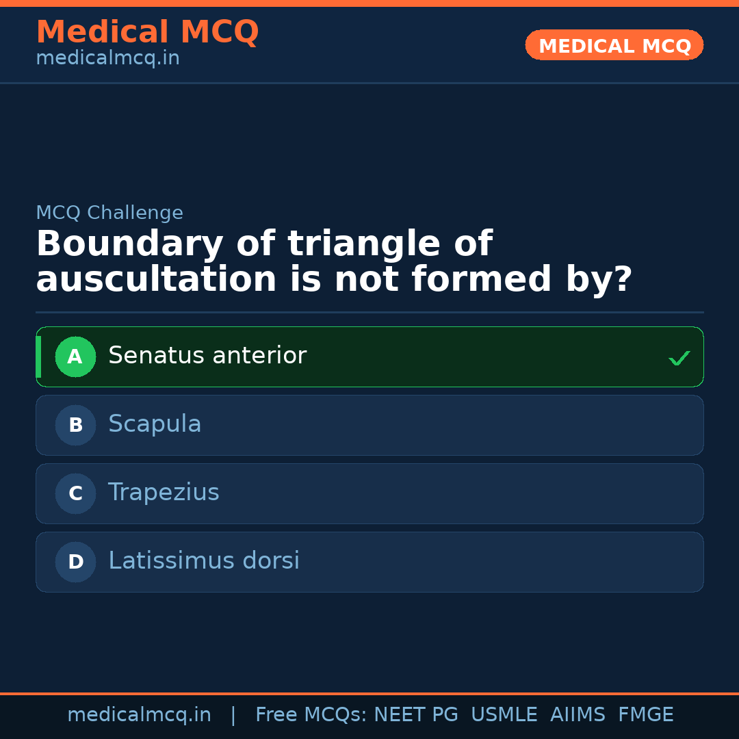
Task: Click the triangle of auscultation question text
Action: click(333, 262)
